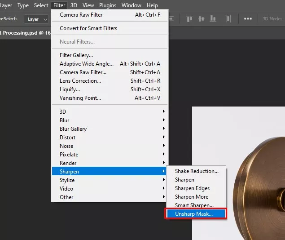Choose Convert for Smart Filters
This screenshot has width=285, height=240.
tap(110, 28)
